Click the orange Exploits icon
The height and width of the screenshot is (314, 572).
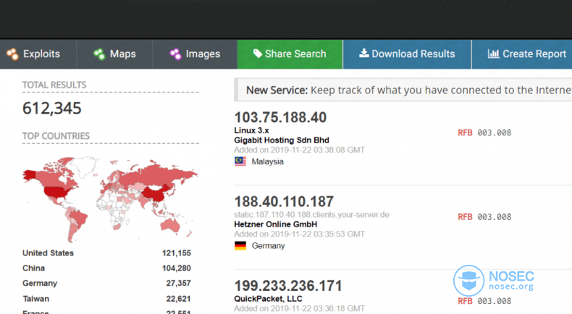click(x=12, y=54)
